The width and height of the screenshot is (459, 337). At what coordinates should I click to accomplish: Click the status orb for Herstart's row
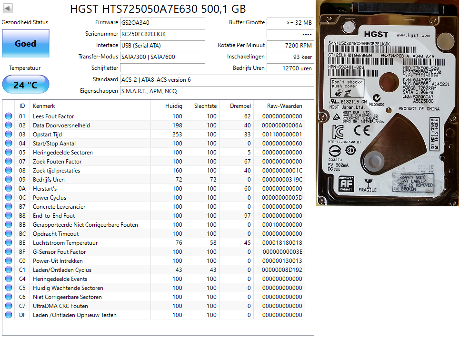9,189
